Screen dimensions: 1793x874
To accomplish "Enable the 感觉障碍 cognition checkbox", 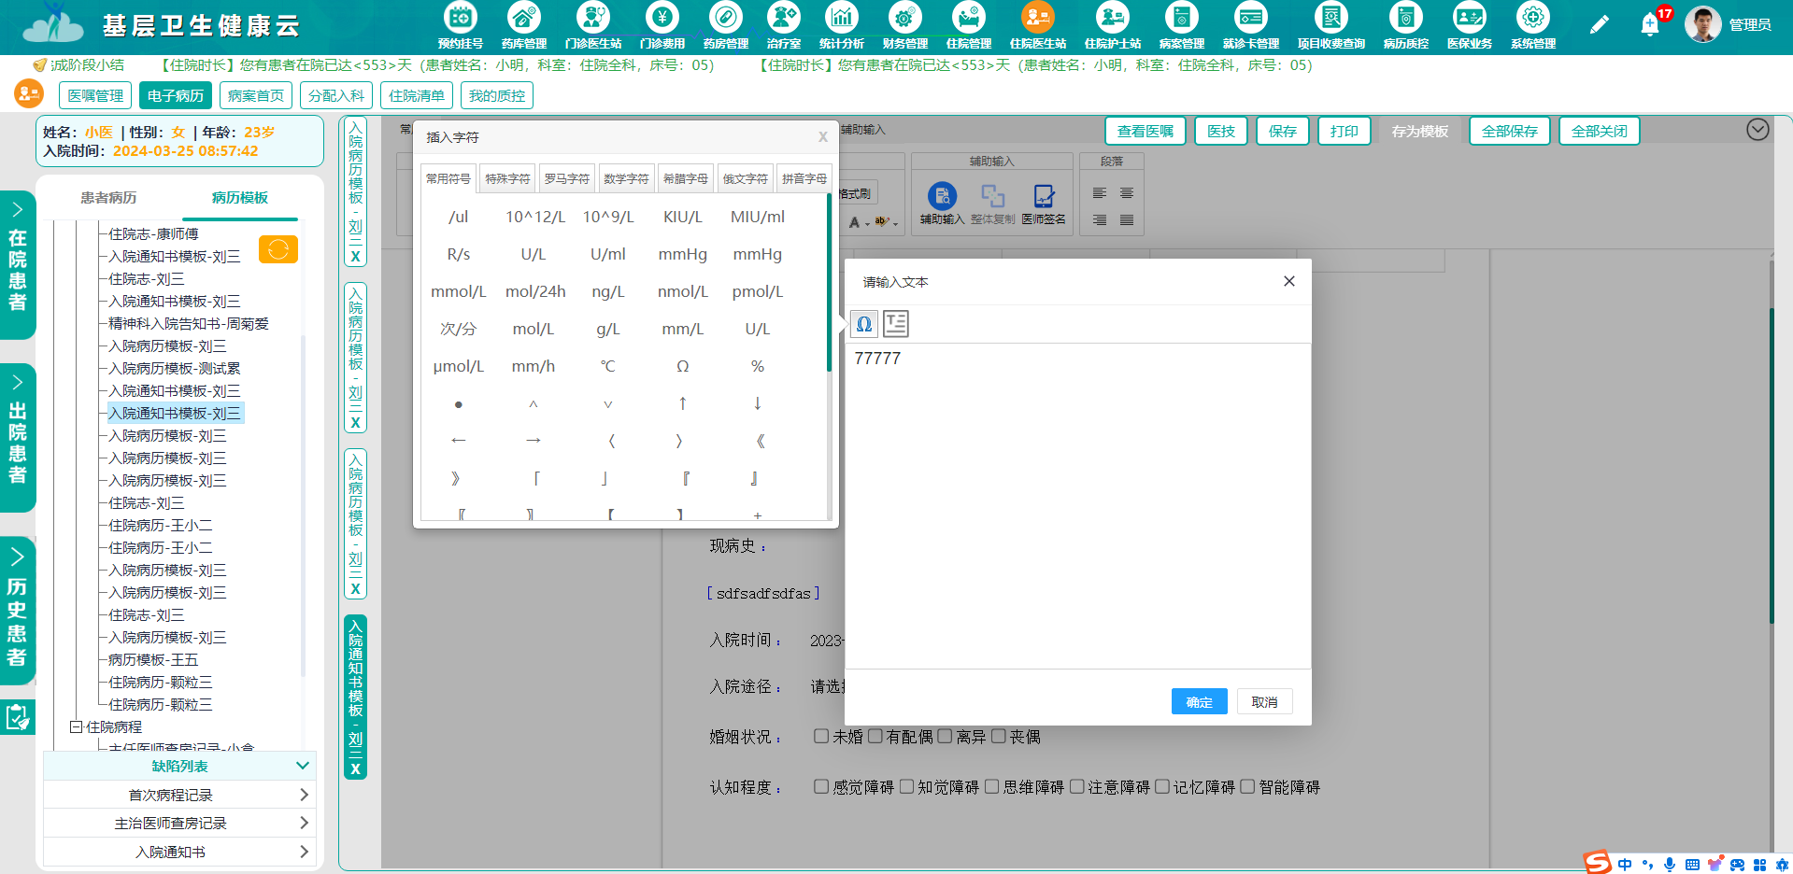I will [x=820, y=786].
